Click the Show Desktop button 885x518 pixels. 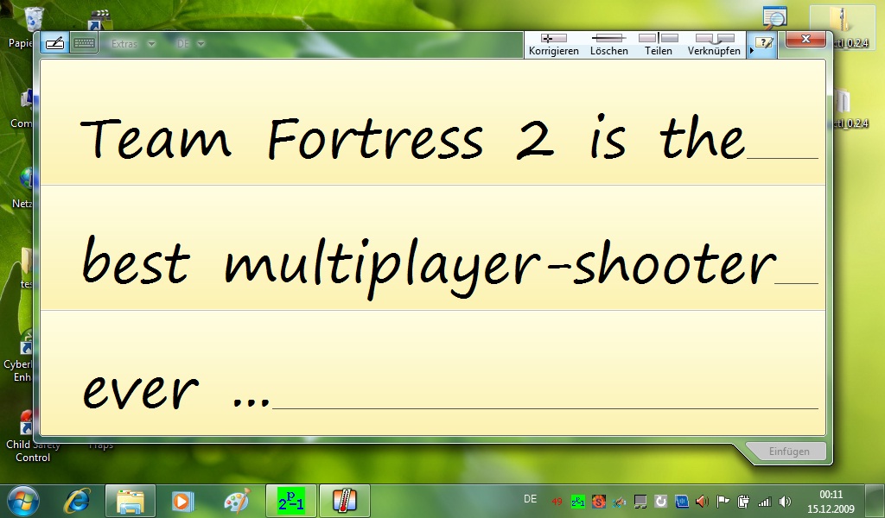875,501
